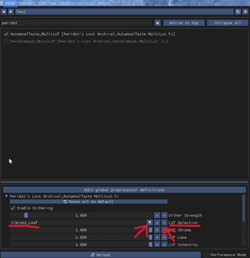Enable the TwinkleDusk_MultiLUT effect

6,41
